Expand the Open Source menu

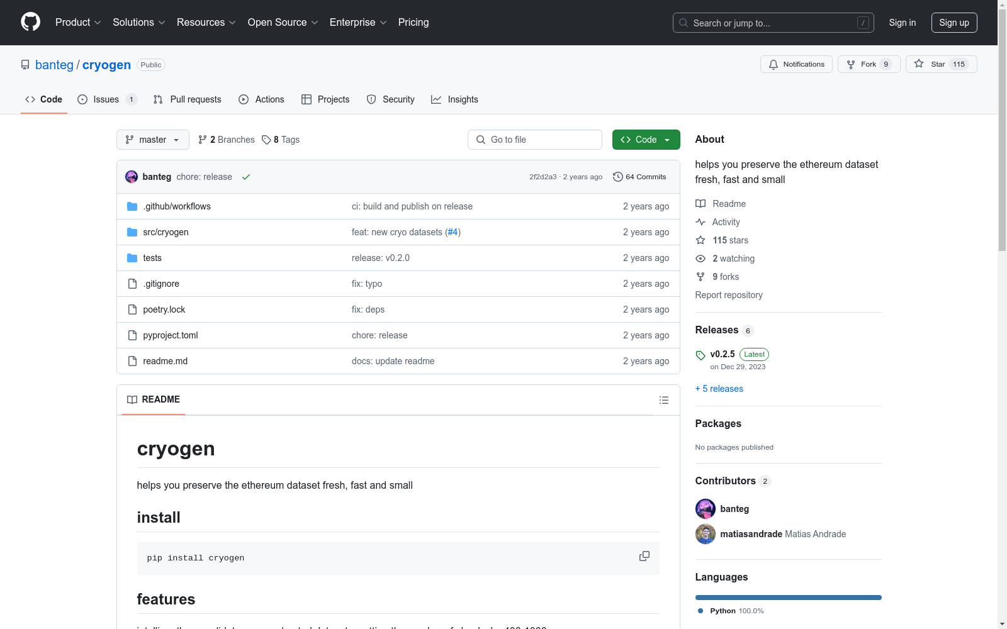click(283, 23)
